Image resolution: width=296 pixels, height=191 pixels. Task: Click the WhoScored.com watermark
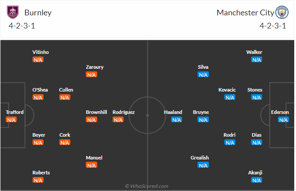coord(147,186)
